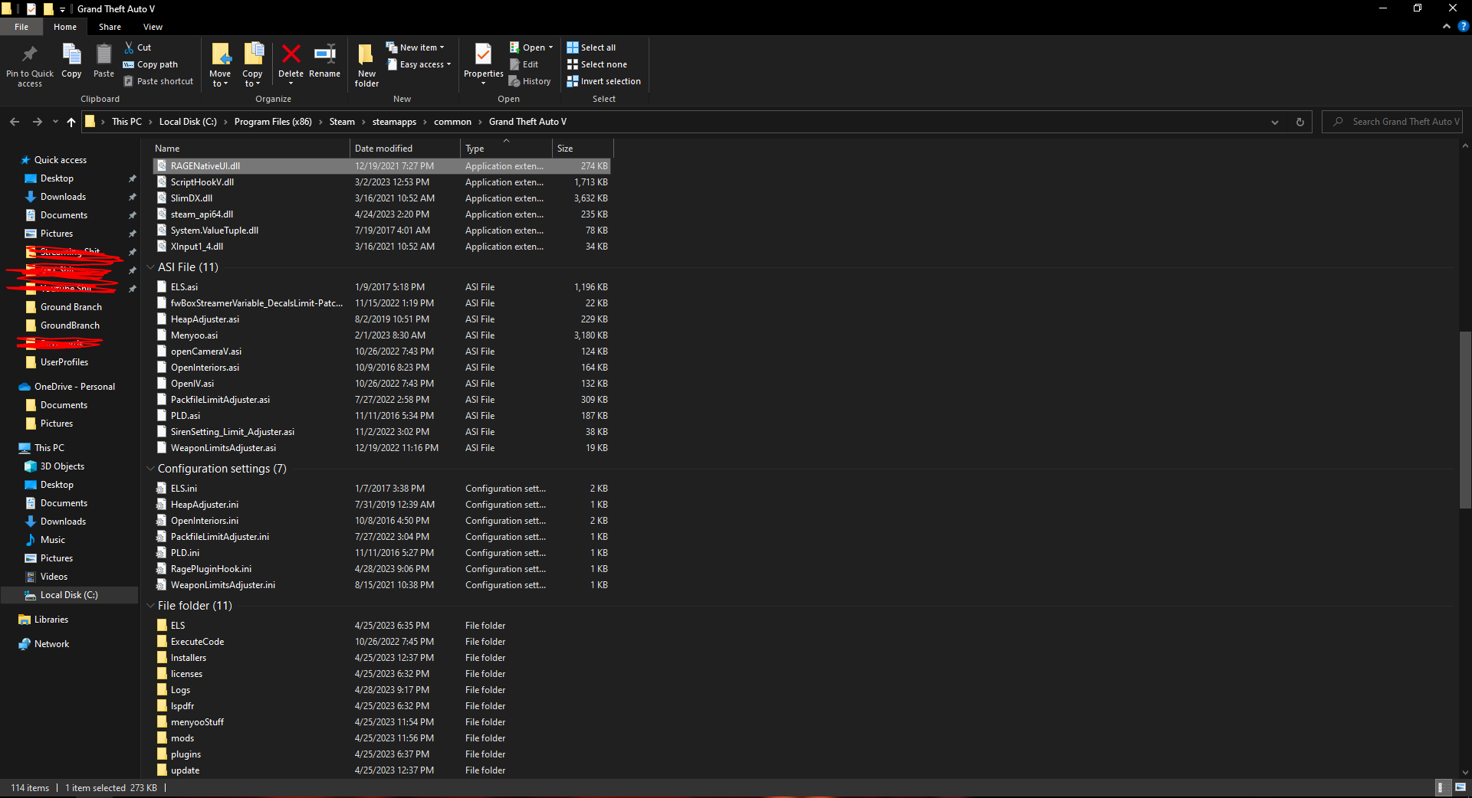Rename the selected file via ribbon

[x=324, y=61]
